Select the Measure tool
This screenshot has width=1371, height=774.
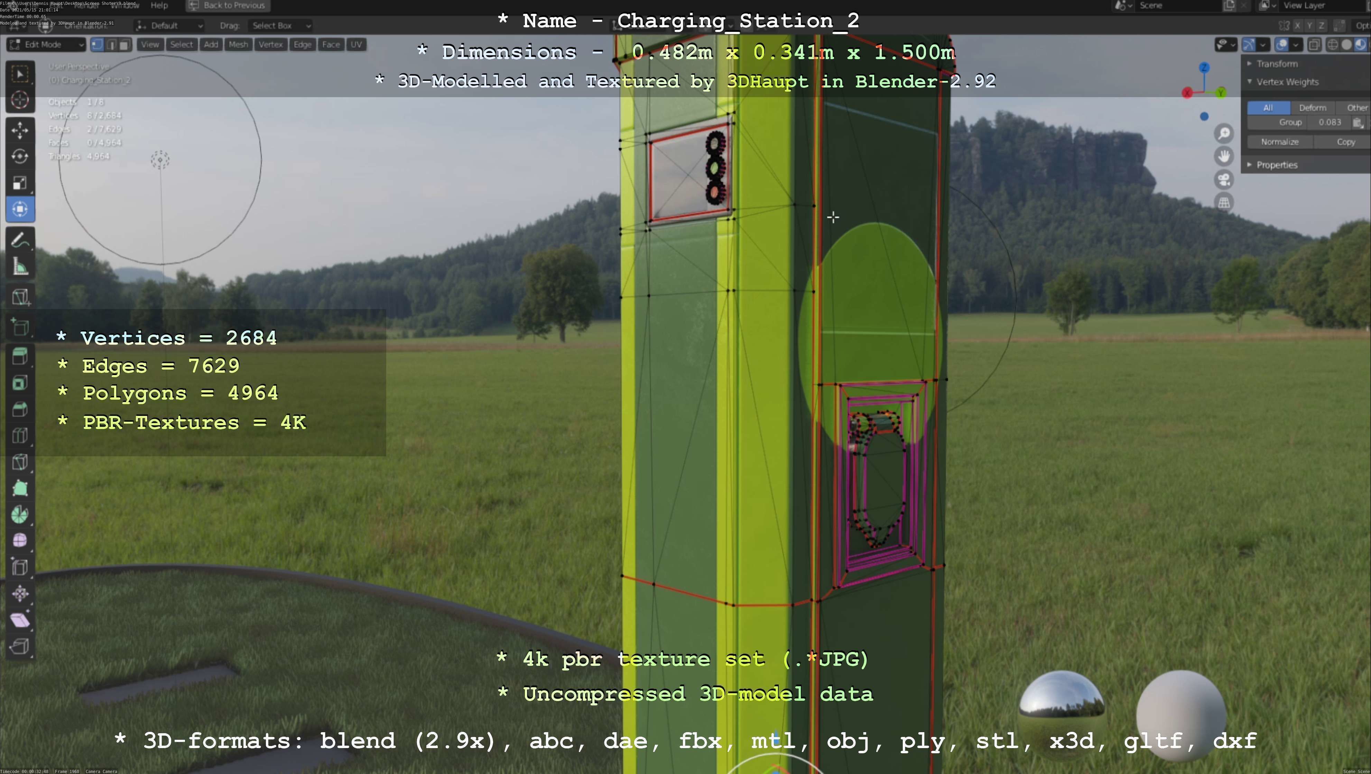click(x=20, y=267)
